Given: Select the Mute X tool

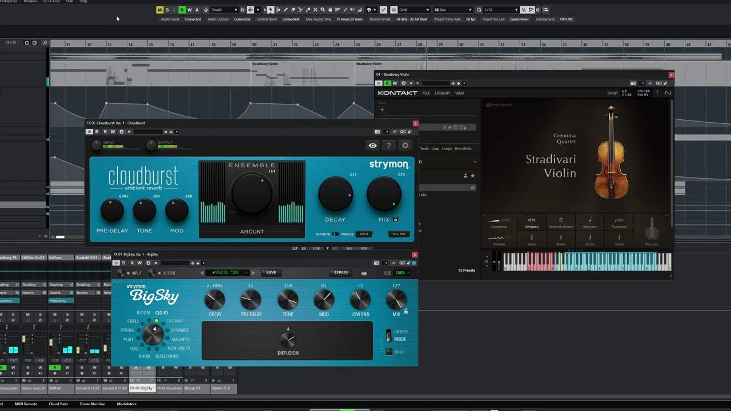Looking at the screenshot, I should tap(315, 10).
